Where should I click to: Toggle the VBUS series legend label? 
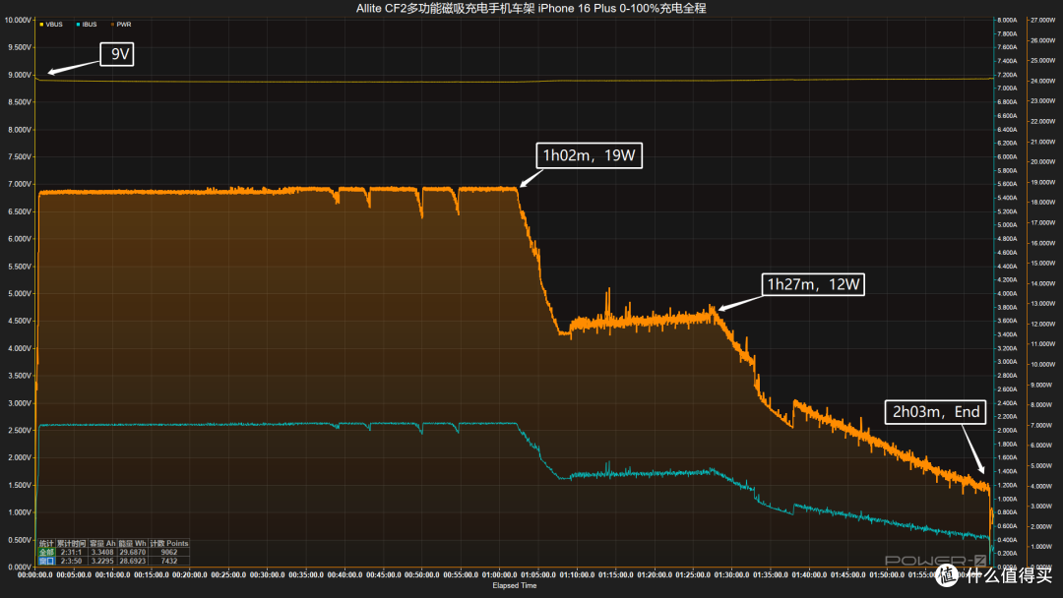click(54, 25)
